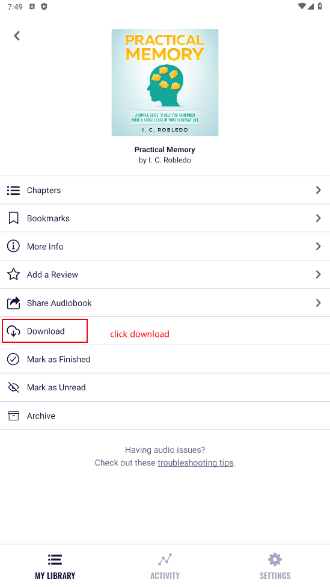Select the Download option
The height and width of the screenshot is (587, 330).
[x=165, y=331]
